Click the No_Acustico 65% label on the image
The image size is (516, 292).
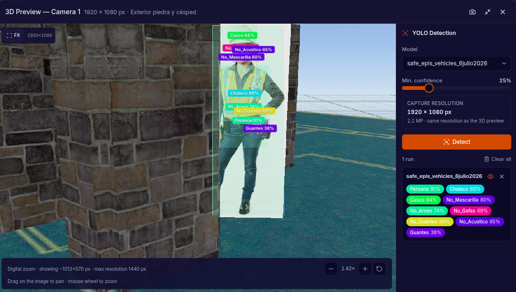[x=254, y=50]
